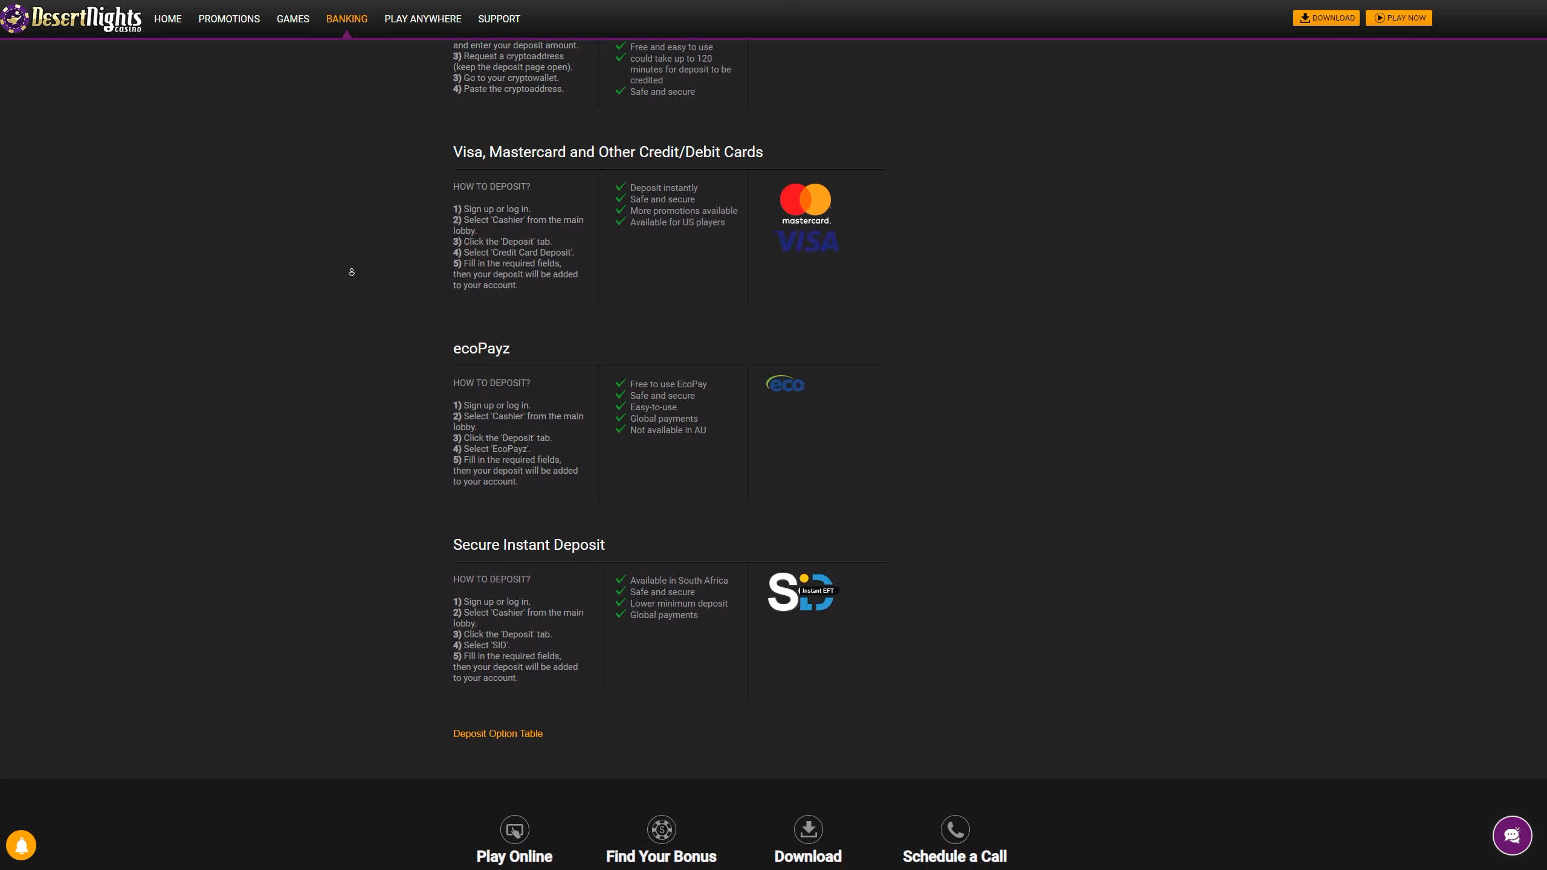Click the Download arrow circle icon
This screenshot has height=870, width=1547.
pos(808,830)
